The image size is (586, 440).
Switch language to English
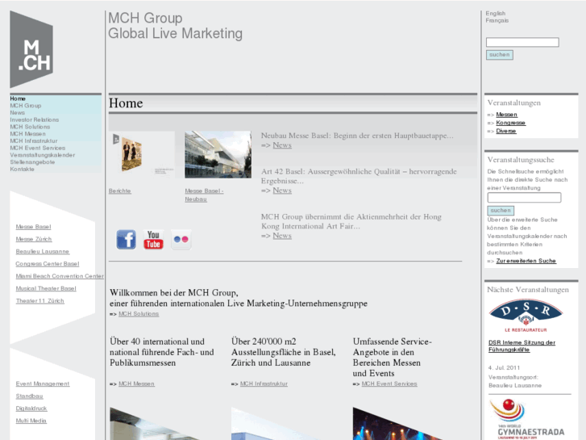click(x=495, y=14)
